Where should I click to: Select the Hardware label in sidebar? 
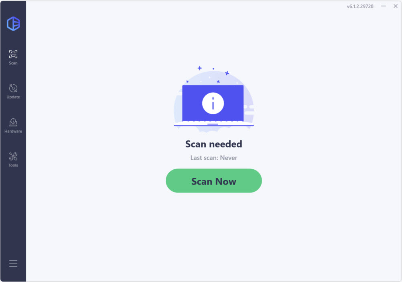(x=13, y=131)
